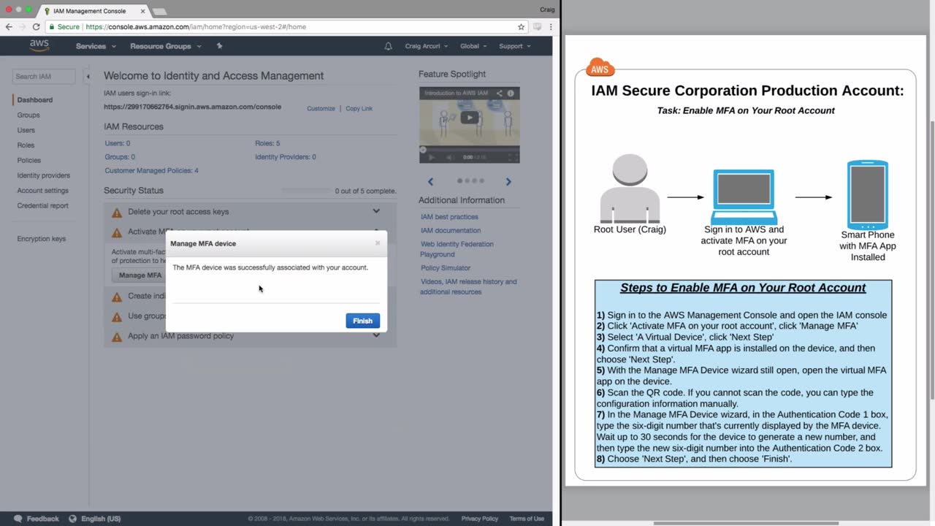Expand the Delete your root access keys chevron

pyautogui.click(x=376, y=211)
